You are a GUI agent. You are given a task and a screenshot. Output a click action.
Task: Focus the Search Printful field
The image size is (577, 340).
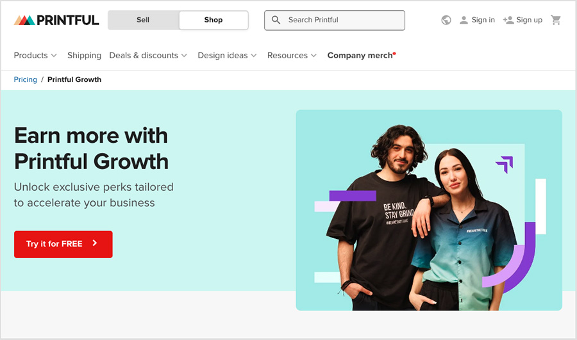[x=335, y=20]
